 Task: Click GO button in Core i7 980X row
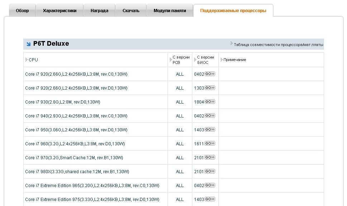click(210, 171)
